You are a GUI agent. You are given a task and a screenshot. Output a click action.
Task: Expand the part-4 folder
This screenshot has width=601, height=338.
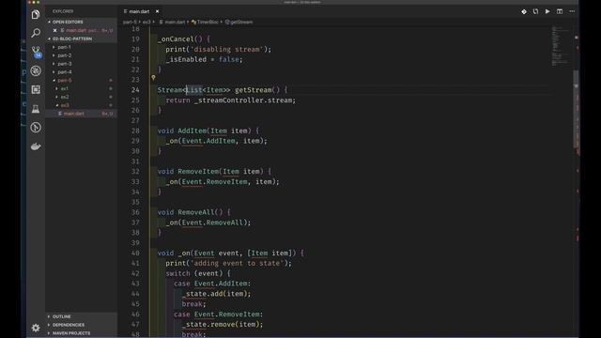point(65,72)
